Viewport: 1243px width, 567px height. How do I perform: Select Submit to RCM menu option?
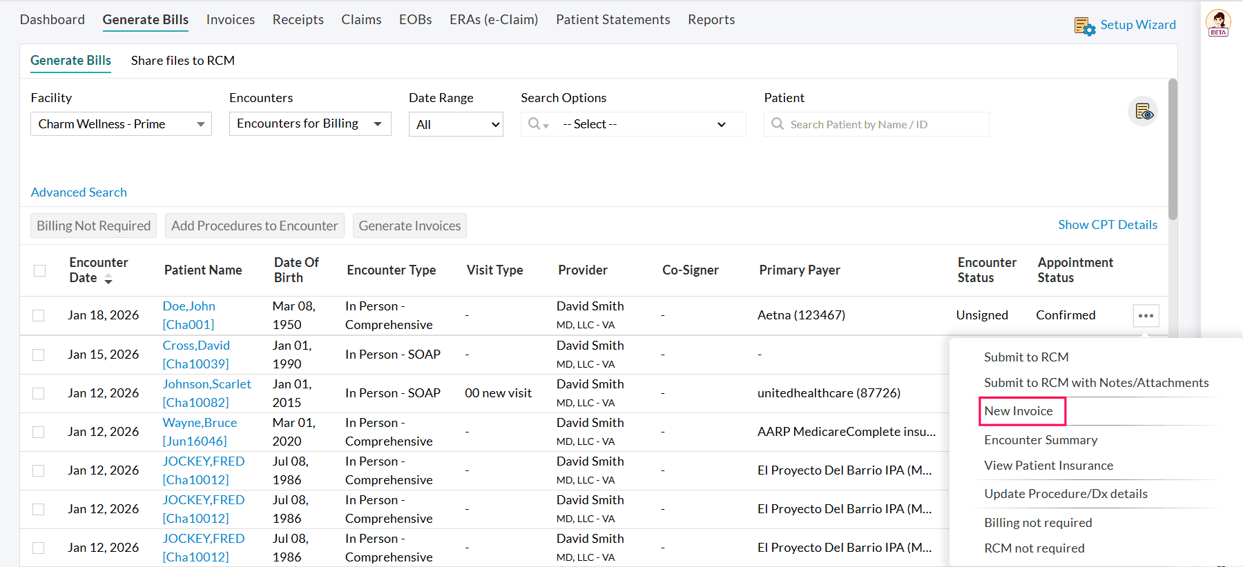coord(1026,357)
